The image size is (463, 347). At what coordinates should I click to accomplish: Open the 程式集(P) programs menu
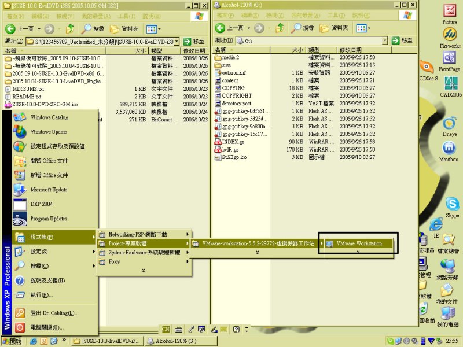[55, 237]
